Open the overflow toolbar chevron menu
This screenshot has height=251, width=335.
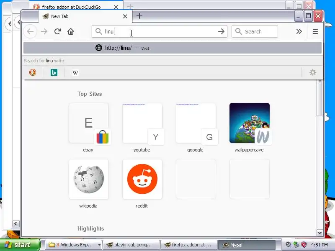(299, 32)
